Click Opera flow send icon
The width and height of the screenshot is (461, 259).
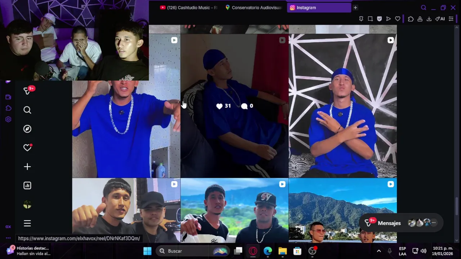click(388, 19)
